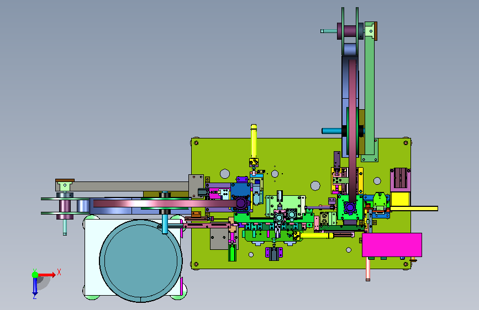
Task: Pick the cyan shaft beside the vertical belt wheel
Action: 331,131
